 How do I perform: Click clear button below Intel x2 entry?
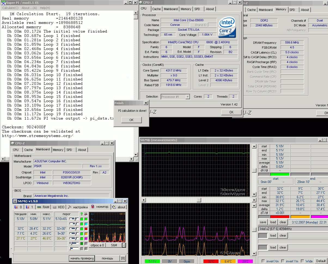pos(283,235)
